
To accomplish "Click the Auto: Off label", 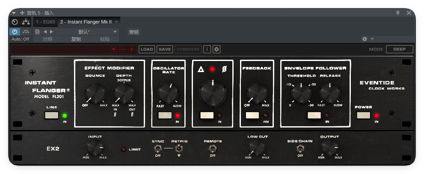I will click(x=20, y=39).
